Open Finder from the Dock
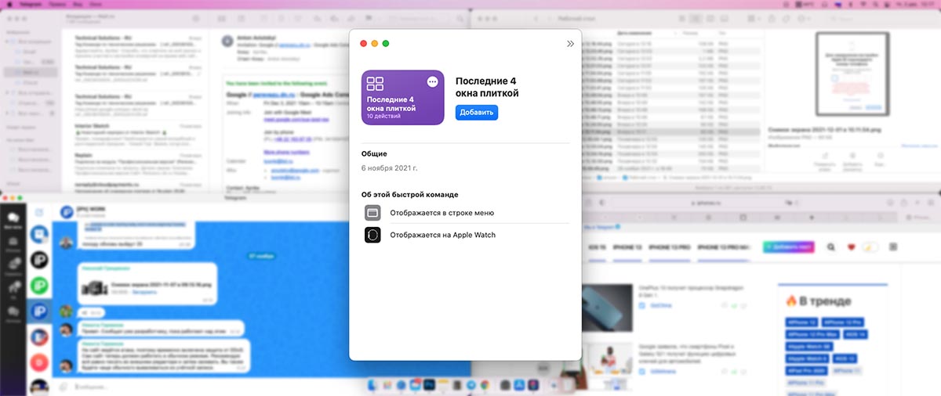Viewport: 941px width, 396px height. [372, 385]
